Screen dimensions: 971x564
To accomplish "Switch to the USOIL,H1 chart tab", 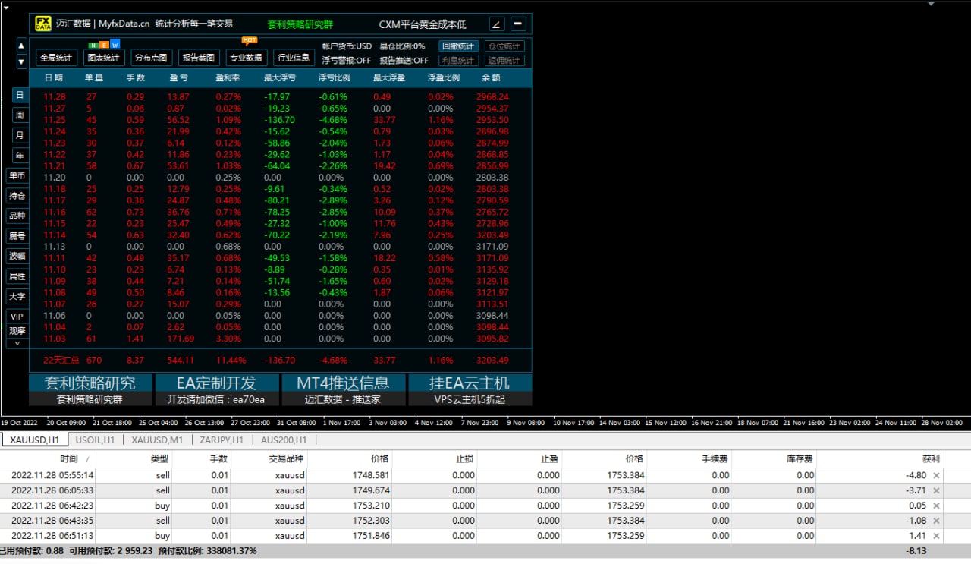I will coord(94,440).
